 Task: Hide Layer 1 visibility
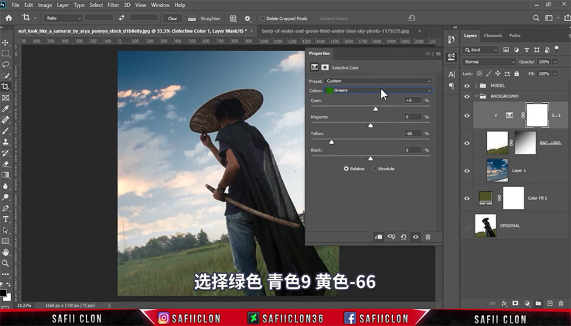467,171
